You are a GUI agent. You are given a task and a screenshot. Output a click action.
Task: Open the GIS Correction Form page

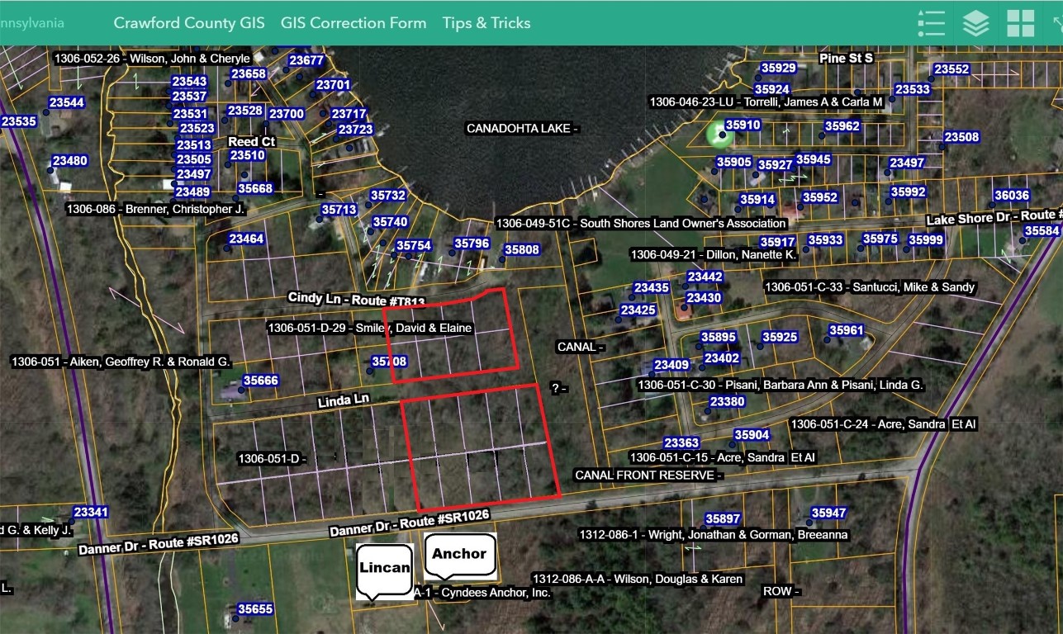click(x=354, y=23)
